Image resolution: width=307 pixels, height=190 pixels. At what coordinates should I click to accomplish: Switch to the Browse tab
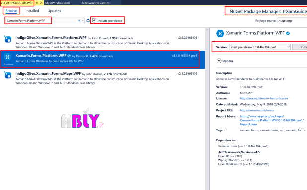coord(11,11)
